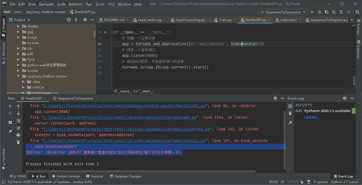Expand the chatter folder
This screenshot has height=185, width=362.
pyautogui.click(x=18, y=26)
